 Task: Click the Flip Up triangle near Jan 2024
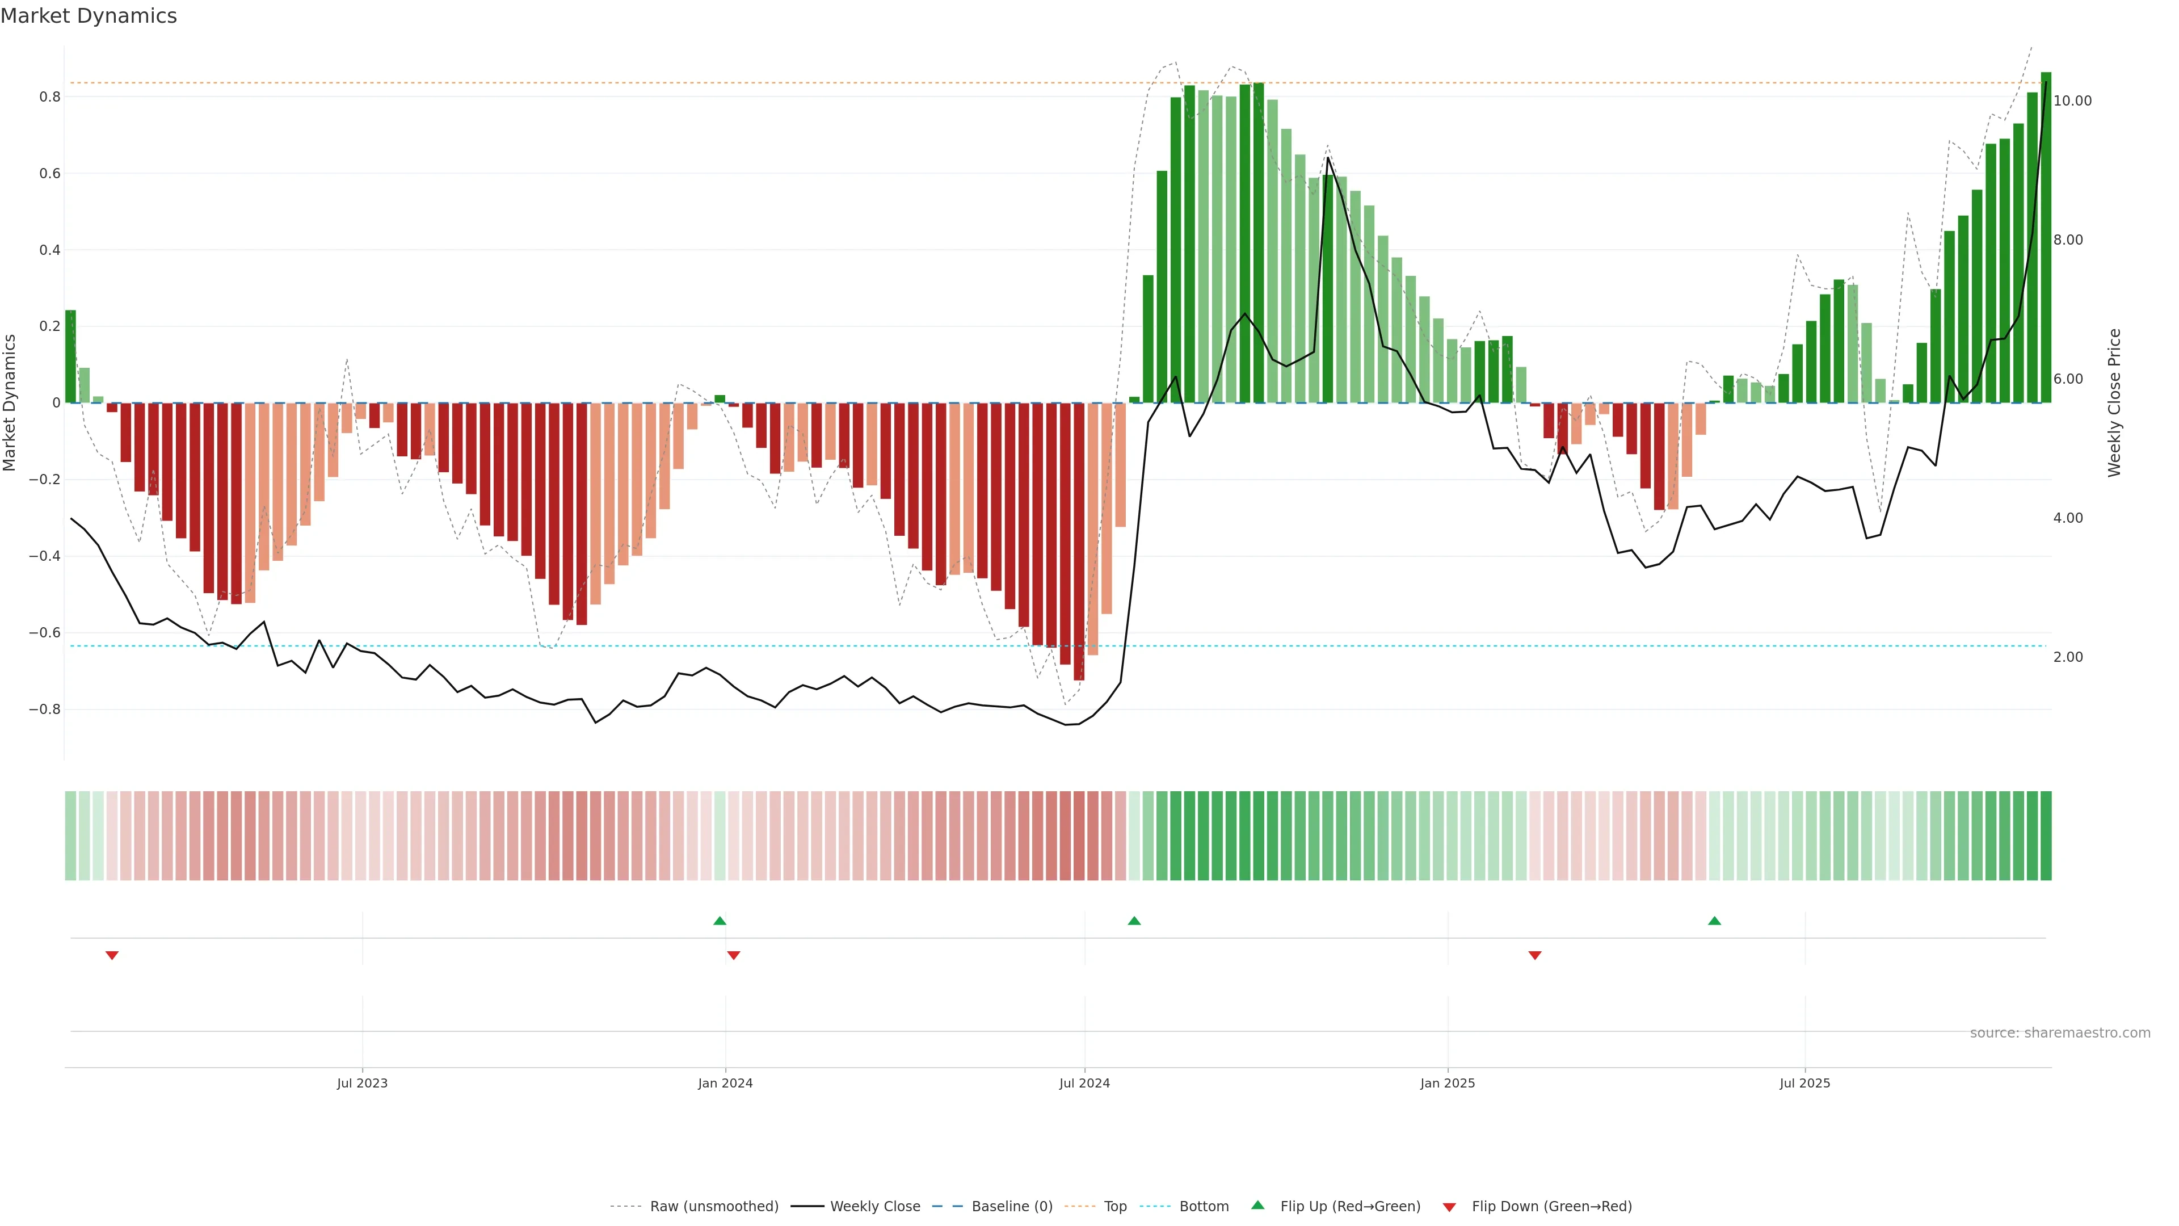click(x=720, y=921)
